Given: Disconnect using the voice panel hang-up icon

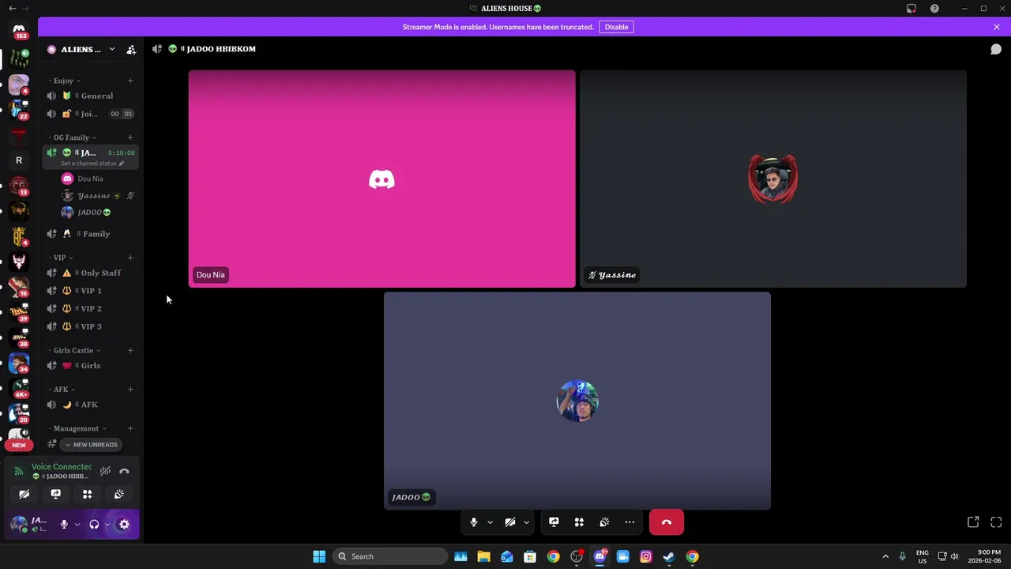Looking at the screenshot, I should coord(124,471).
